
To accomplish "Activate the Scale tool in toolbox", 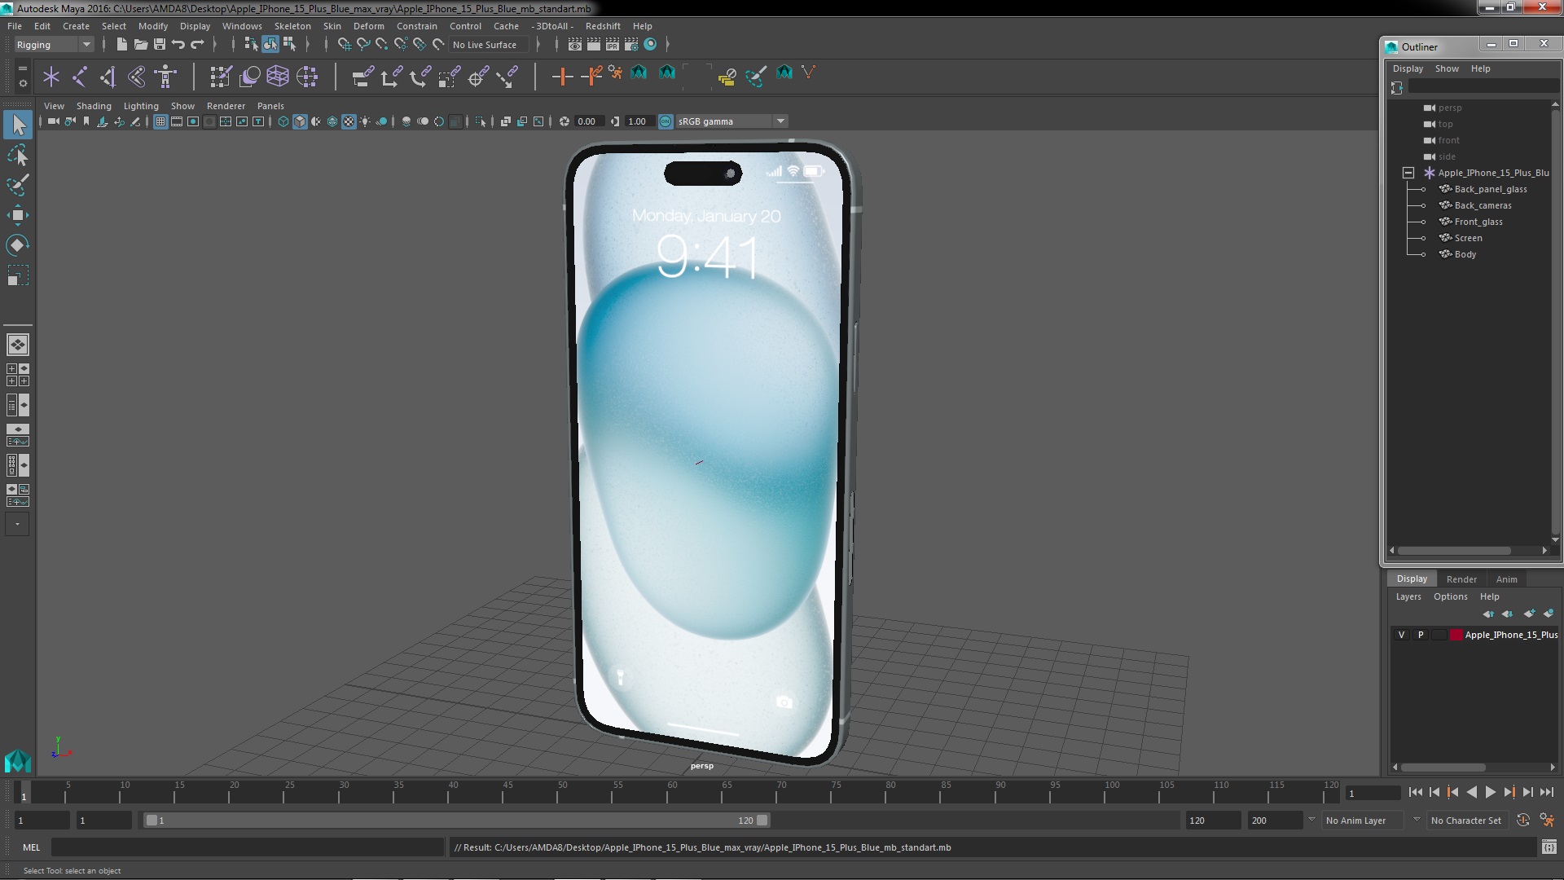I will (x=18, y=275).
